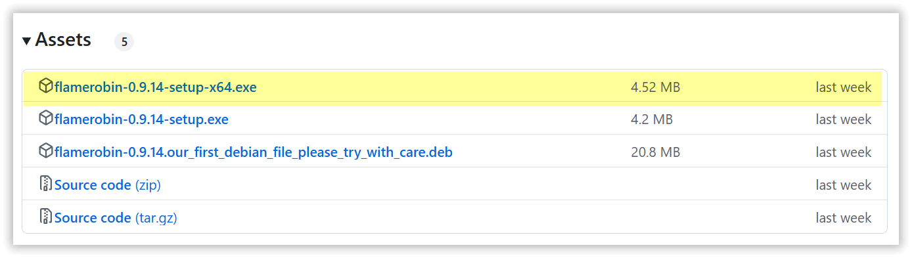Click the 4.2 MB file size
Image resolution: width=912 pixels, height=258 pixels.
(652, 120)
